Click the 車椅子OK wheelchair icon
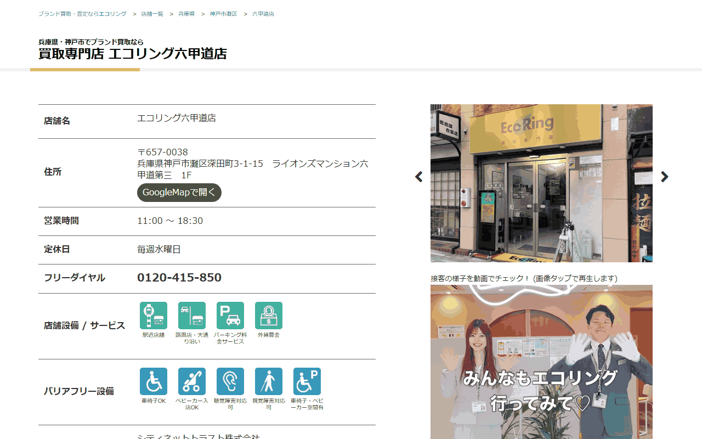The image size is (702, 439). [154, 381]
